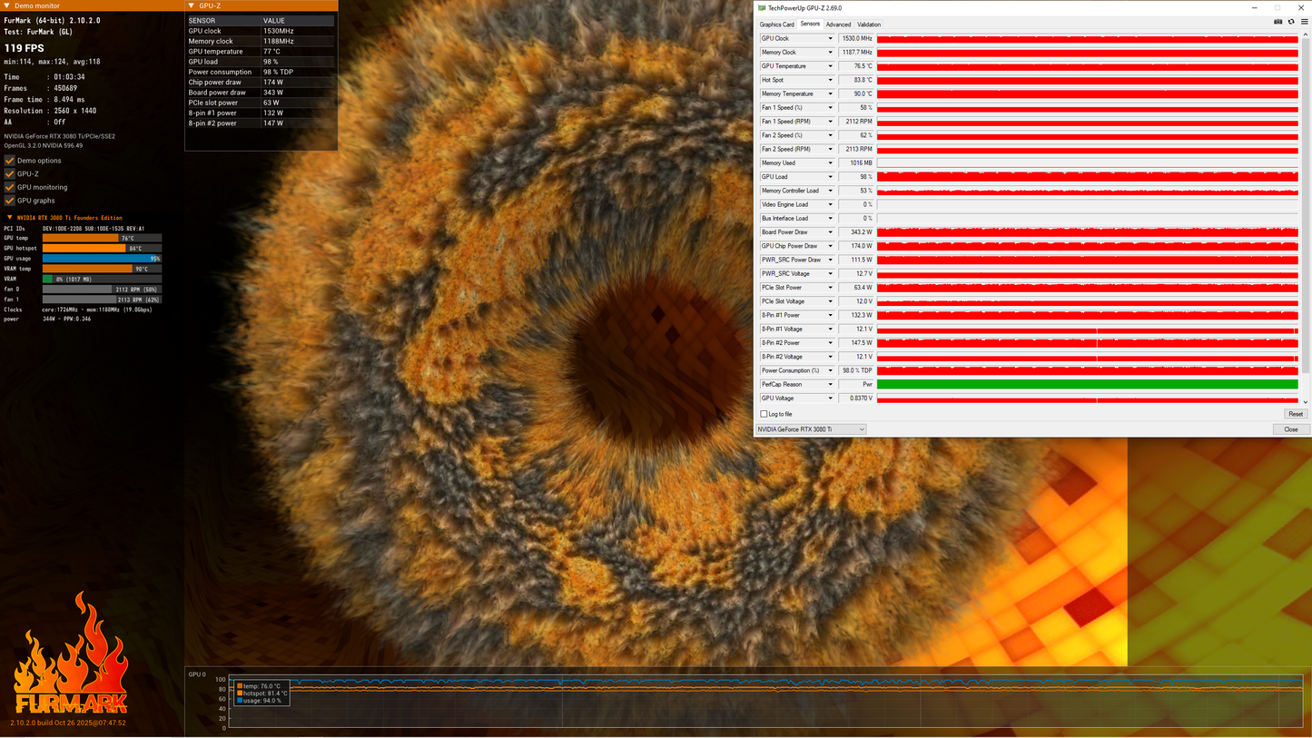Uncheck the Demo options checkbox in FurMark
The height and width of the screenshot is (738, 1312).
[x=10, y=161]
